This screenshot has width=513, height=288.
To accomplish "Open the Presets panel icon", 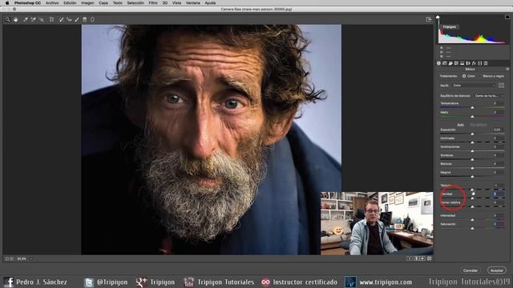I will [486, 63].
